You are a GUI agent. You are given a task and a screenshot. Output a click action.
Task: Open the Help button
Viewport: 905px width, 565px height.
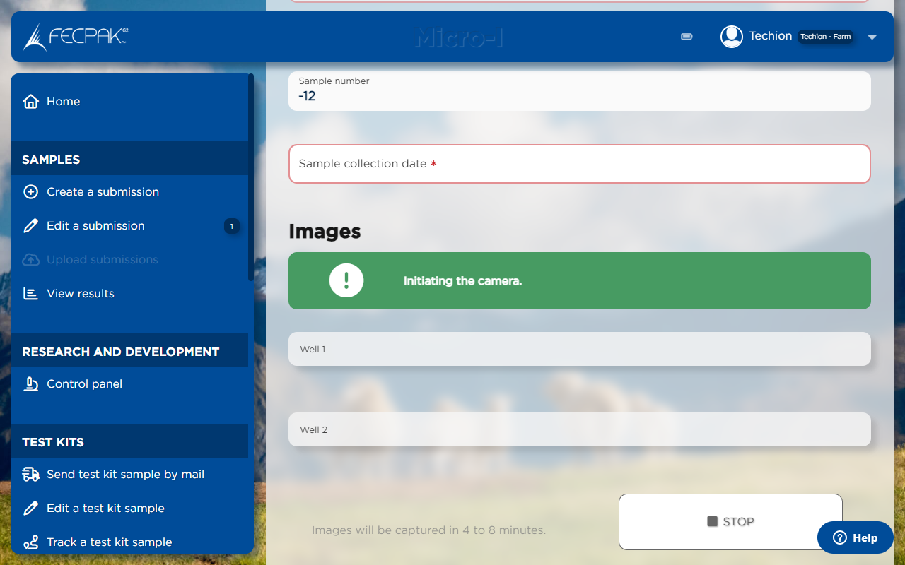pos(854,537)
